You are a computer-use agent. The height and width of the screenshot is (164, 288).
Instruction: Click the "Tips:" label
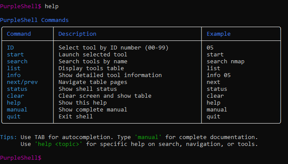point(9,137)
